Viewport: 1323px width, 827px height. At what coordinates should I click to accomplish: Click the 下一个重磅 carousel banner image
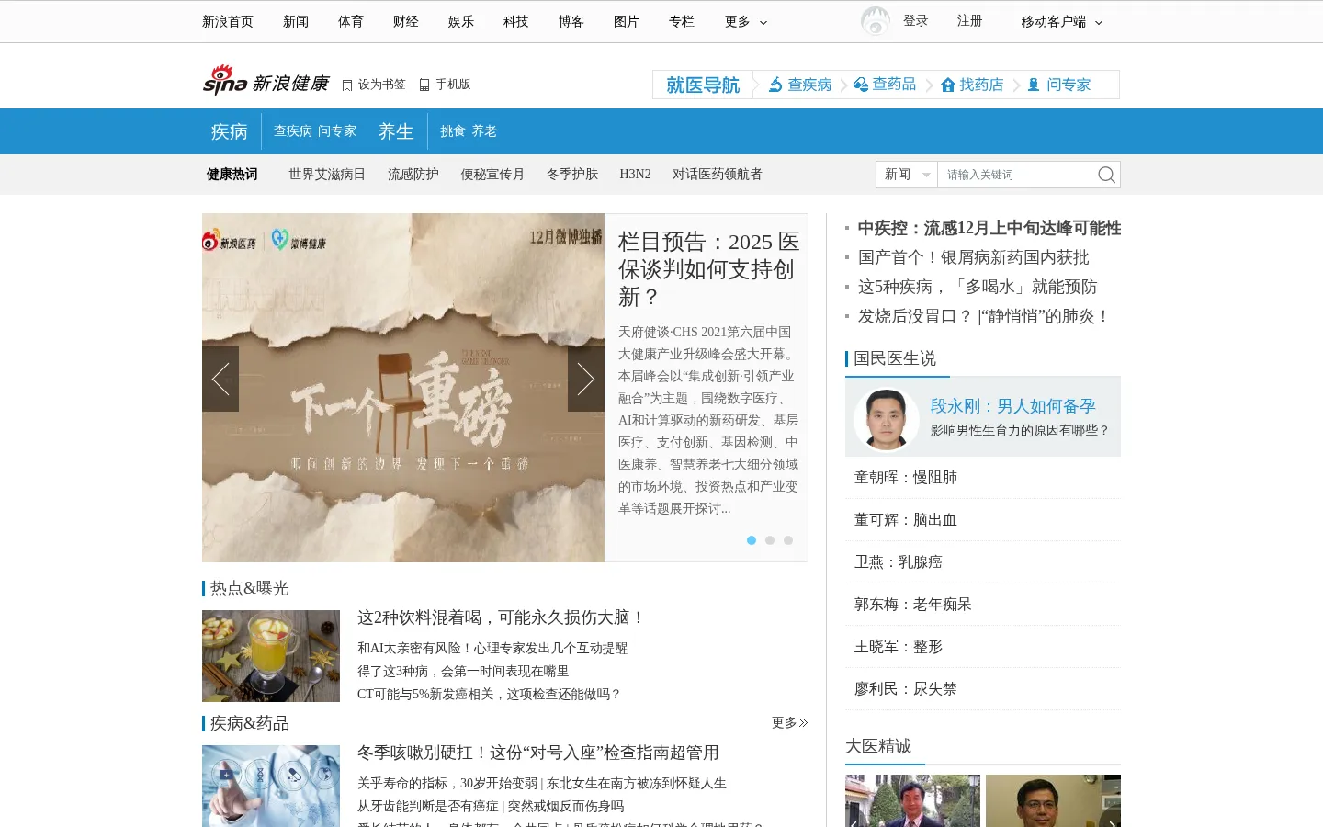click(403, 388)
